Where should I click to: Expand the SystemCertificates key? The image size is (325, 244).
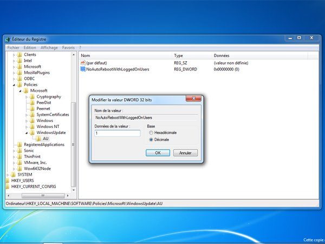pos(27,115)
